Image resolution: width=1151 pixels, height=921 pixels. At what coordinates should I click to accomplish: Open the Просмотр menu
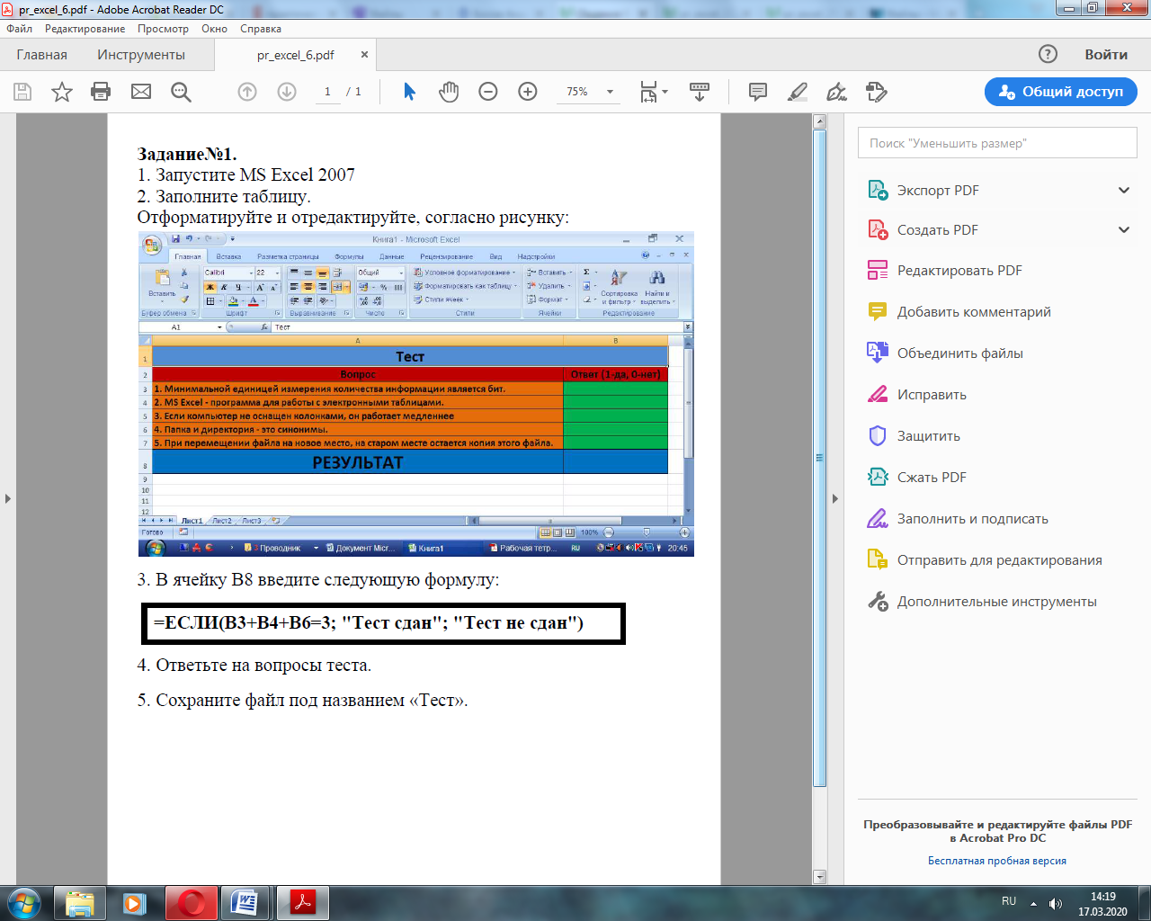coord(164,29)
